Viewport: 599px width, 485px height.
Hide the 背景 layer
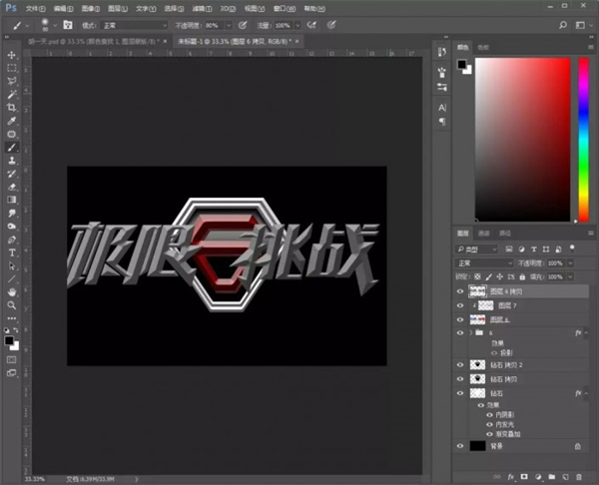(x=460, y=446)
